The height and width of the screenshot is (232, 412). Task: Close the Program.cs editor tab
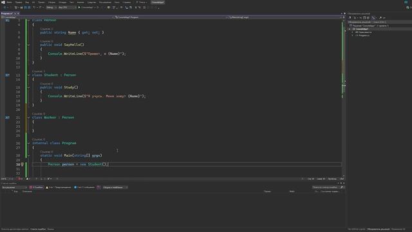pos(18,14)
